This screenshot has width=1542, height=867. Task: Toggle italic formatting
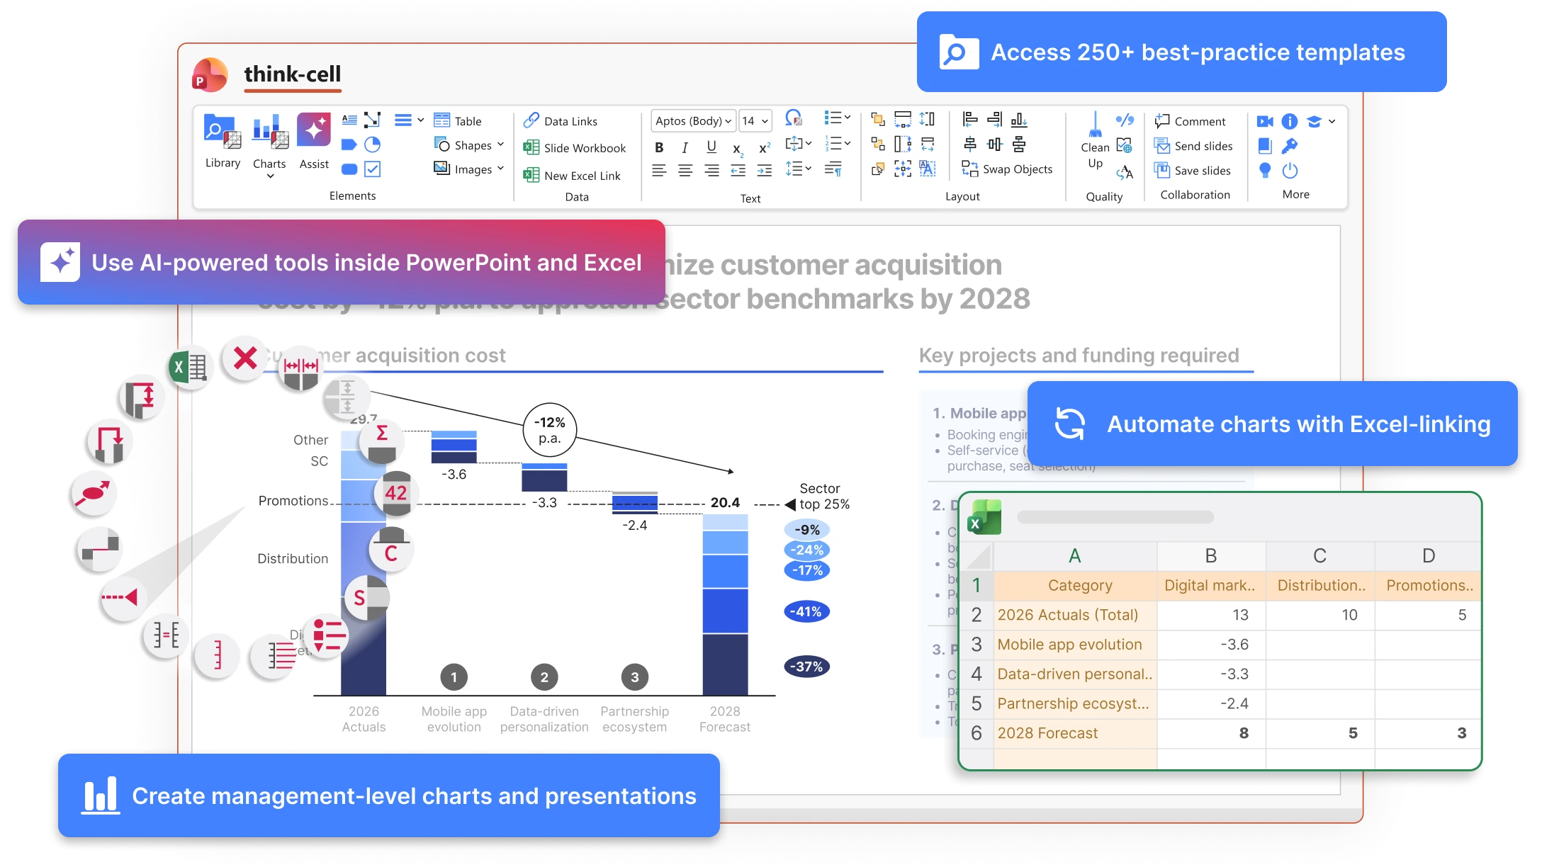point(685,147)
